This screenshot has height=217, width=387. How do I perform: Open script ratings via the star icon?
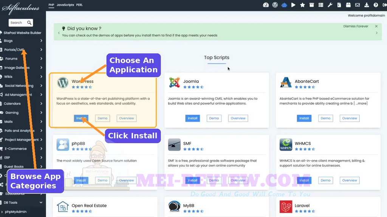302,5
